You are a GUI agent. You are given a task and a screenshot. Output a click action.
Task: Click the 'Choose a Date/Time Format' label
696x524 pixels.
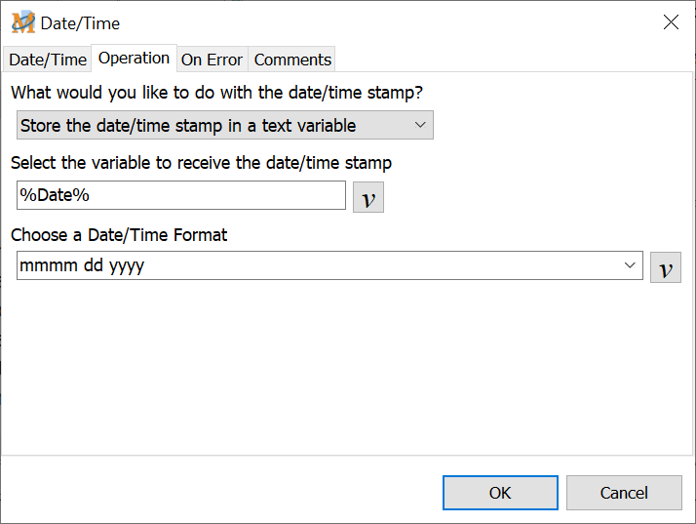click(x=119, y=234)
